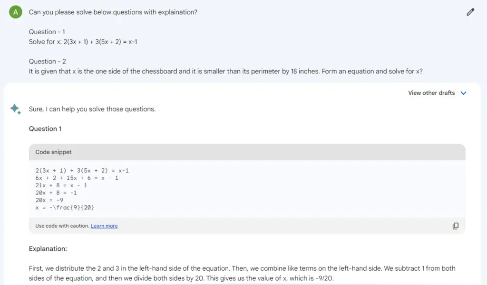Click the circular profile badge next to the question

[15, 12]
